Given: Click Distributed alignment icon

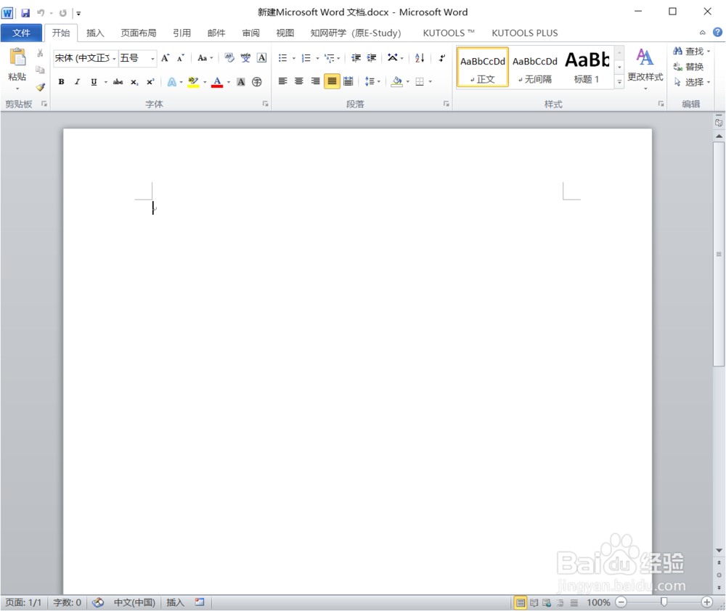Looking at the screenshot, I should pyautogui.click(x=348, y=81).
